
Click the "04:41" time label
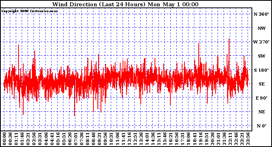pos(52,139)
